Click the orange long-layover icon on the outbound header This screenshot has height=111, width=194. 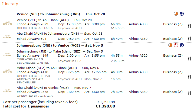(x=176, y=14)
